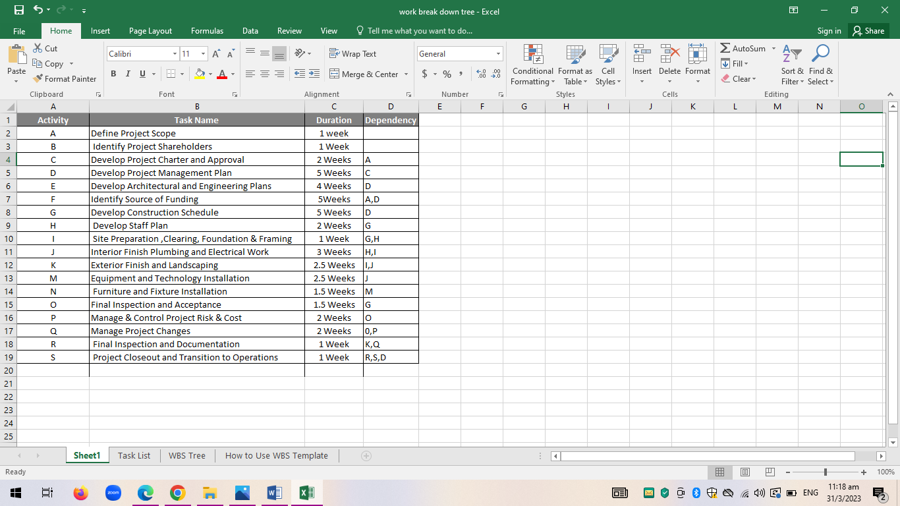Image resolution: width=900 pixels, height=506 pixels.
Task: Switch to Page Break Preview in status bar
Action: [x=770, y=472]
